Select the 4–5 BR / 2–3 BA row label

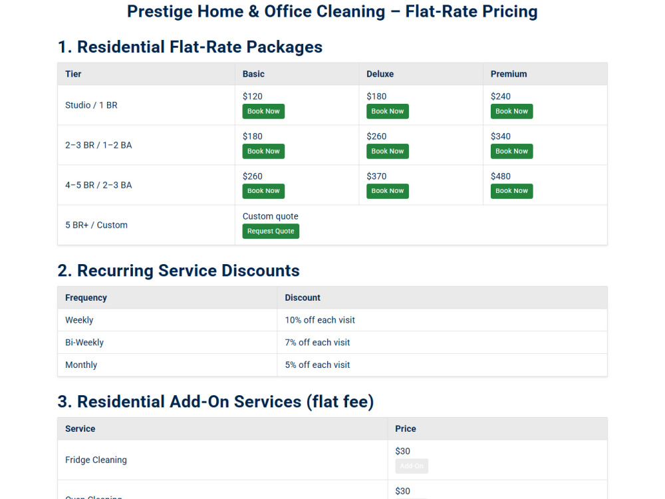(98, 185)
